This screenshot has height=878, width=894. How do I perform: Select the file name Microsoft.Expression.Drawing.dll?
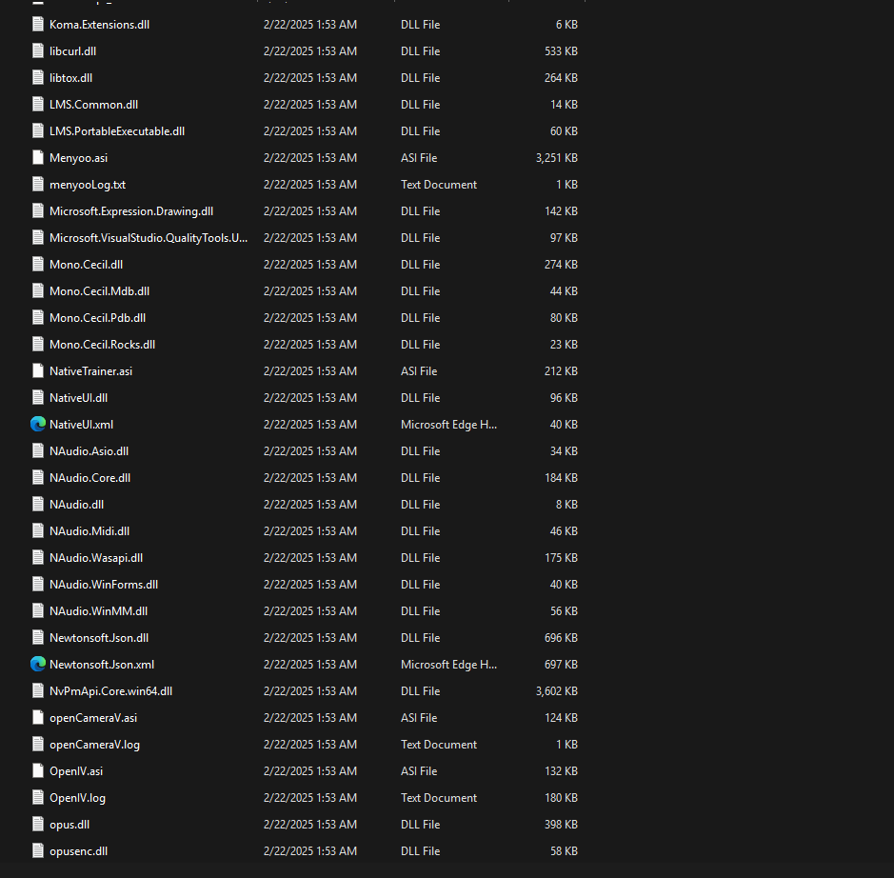[131, 211]
